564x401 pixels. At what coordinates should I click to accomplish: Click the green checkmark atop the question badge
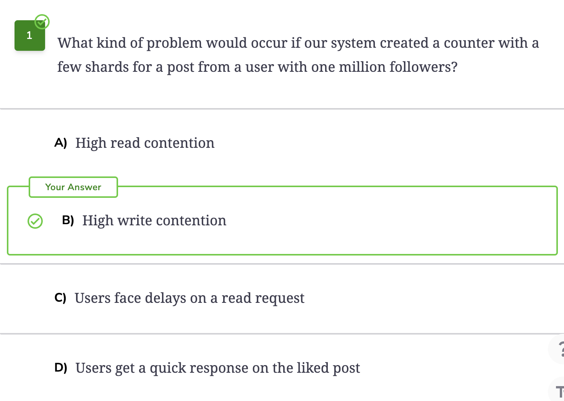tap(42, 22)
